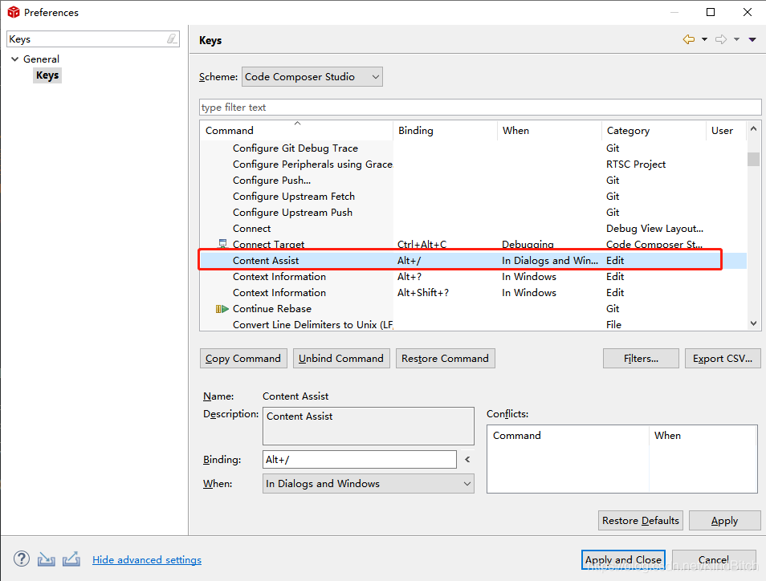Select Keys in the preferences tree
Viewport: 766px width, 581px height.
coord(47,75)
